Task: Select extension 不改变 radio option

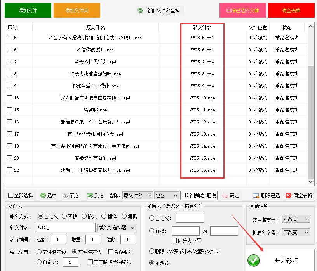Action: (x=152, y=263)
